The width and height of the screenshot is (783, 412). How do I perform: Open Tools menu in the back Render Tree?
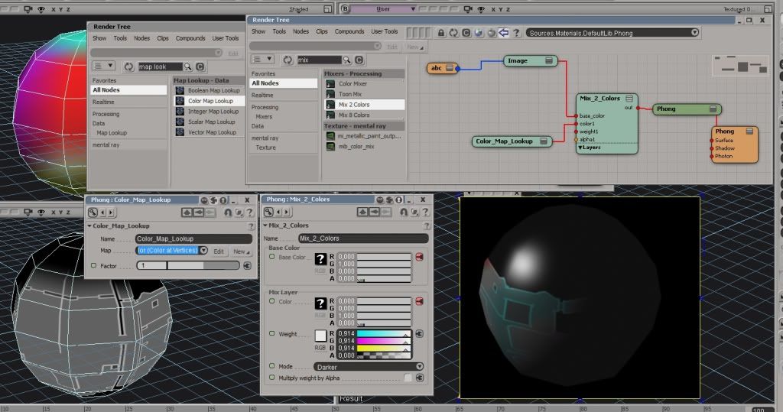[120, 38]
